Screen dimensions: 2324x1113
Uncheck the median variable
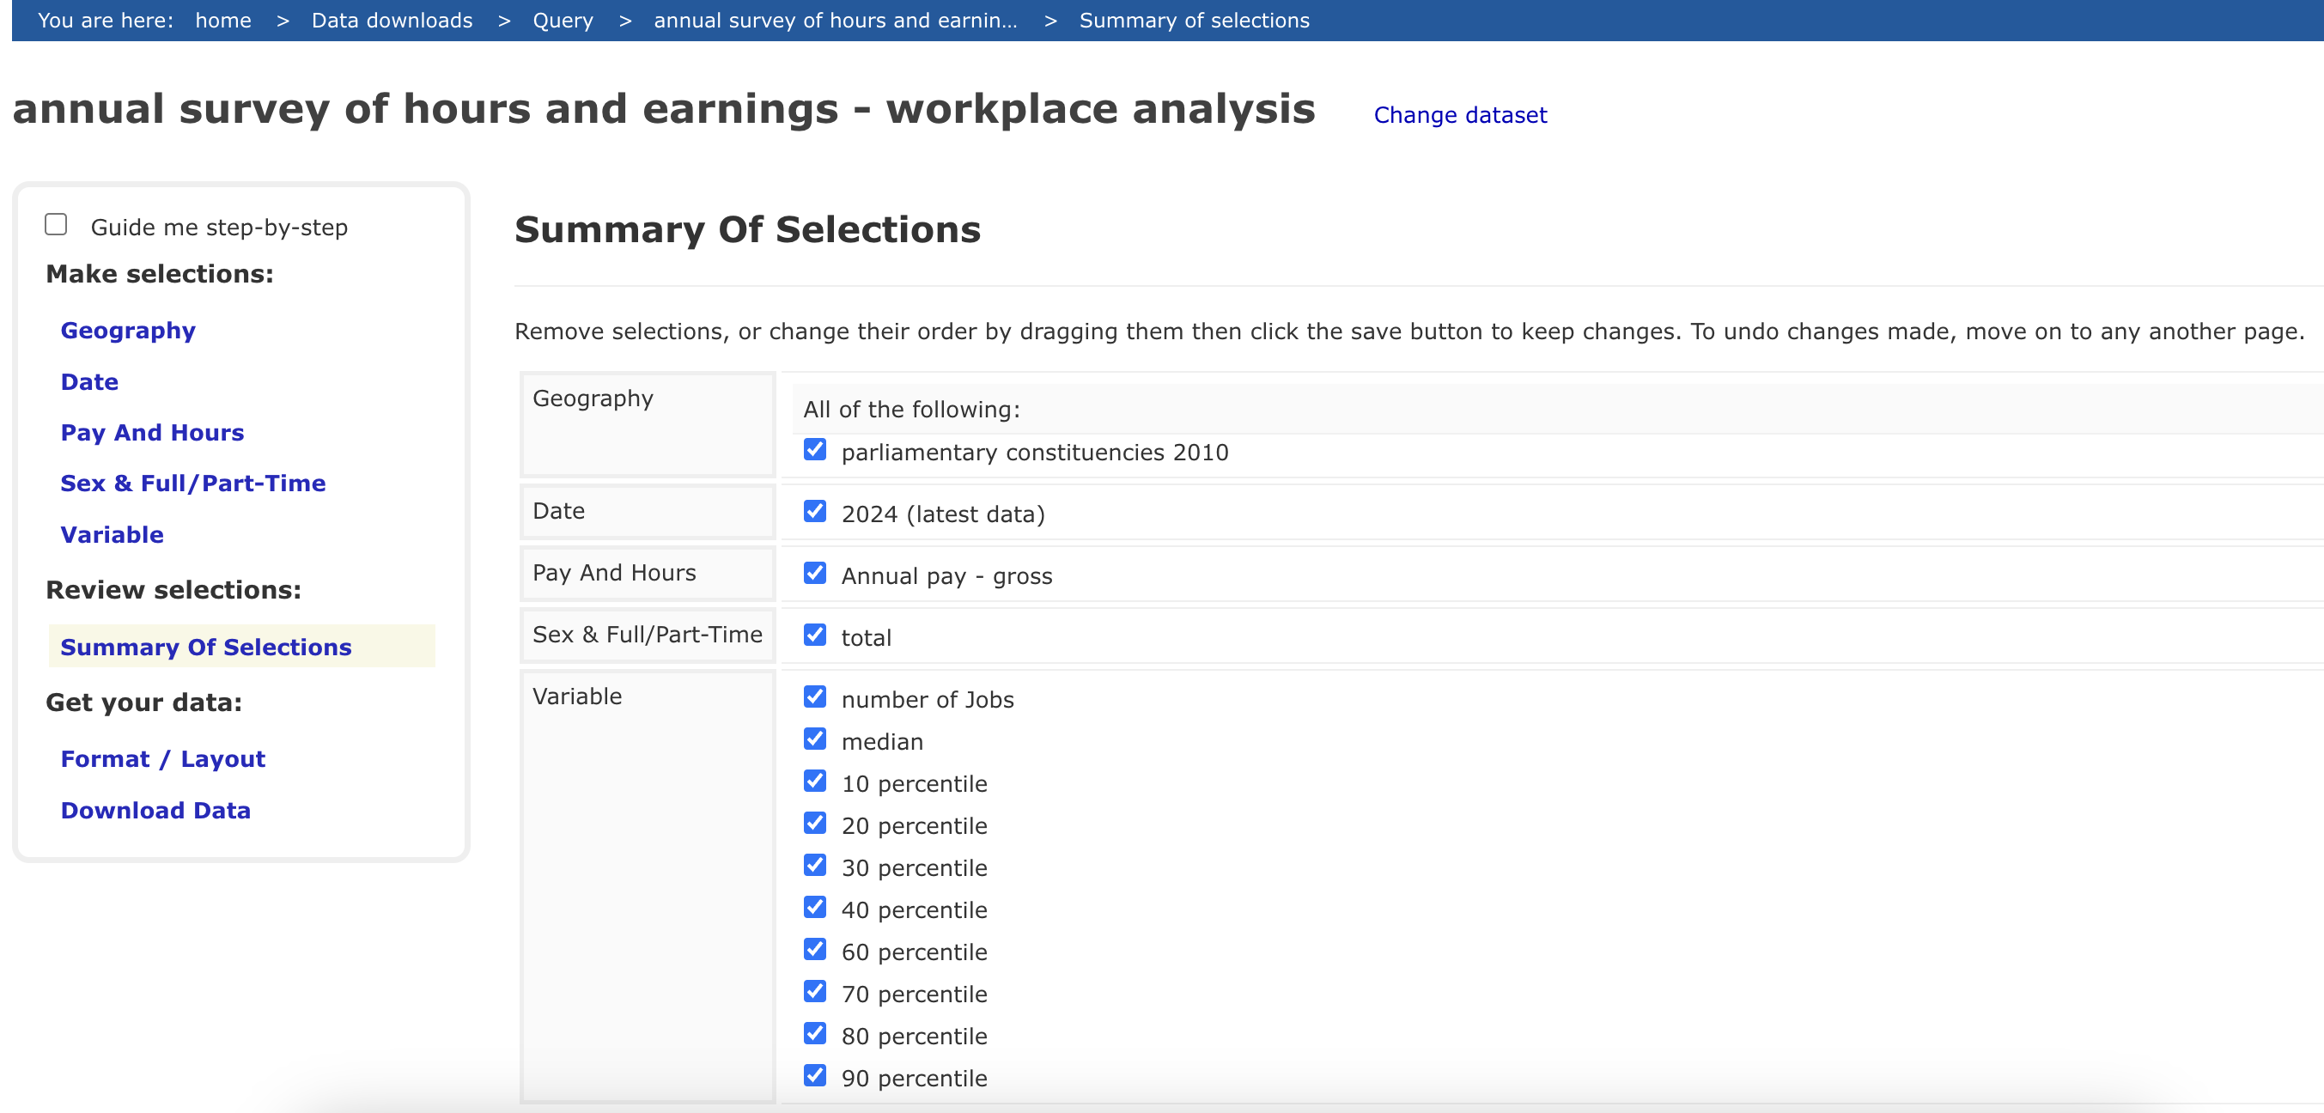(x=815, y=739)
